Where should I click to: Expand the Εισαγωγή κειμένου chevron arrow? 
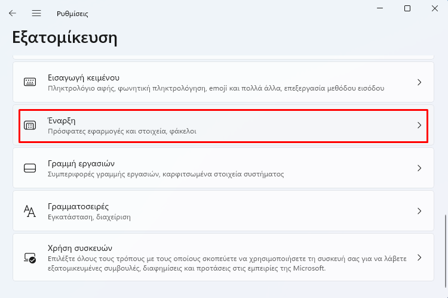pos(419,82)
